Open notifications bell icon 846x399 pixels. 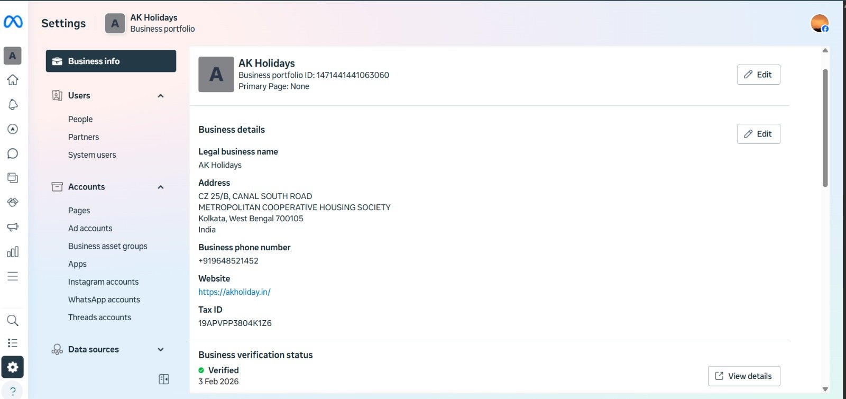click(13, 105)
